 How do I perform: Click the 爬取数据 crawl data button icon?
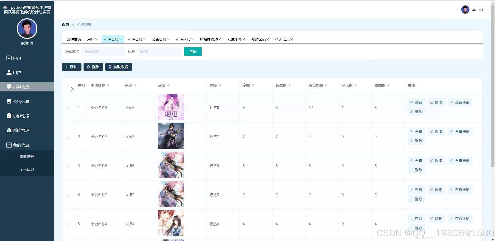[x=110, y=67]
